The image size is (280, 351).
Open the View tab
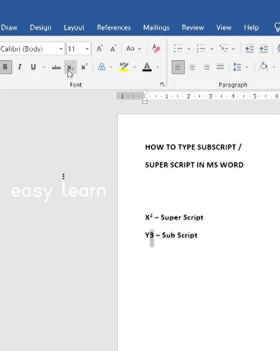pos(224,27)
